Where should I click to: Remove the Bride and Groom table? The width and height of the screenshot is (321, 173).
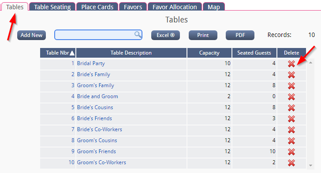click(x=291, y=97)
